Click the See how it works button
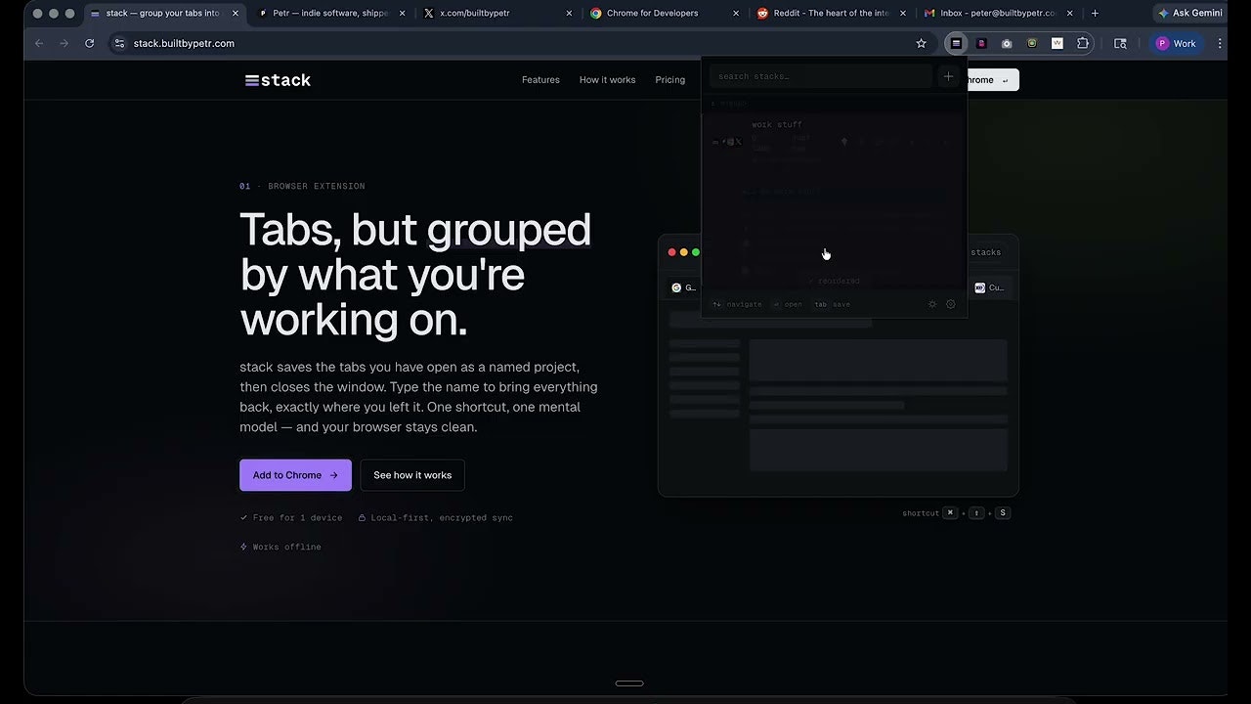Viewport: 1251px width, 704px height. tap(412, 475)
